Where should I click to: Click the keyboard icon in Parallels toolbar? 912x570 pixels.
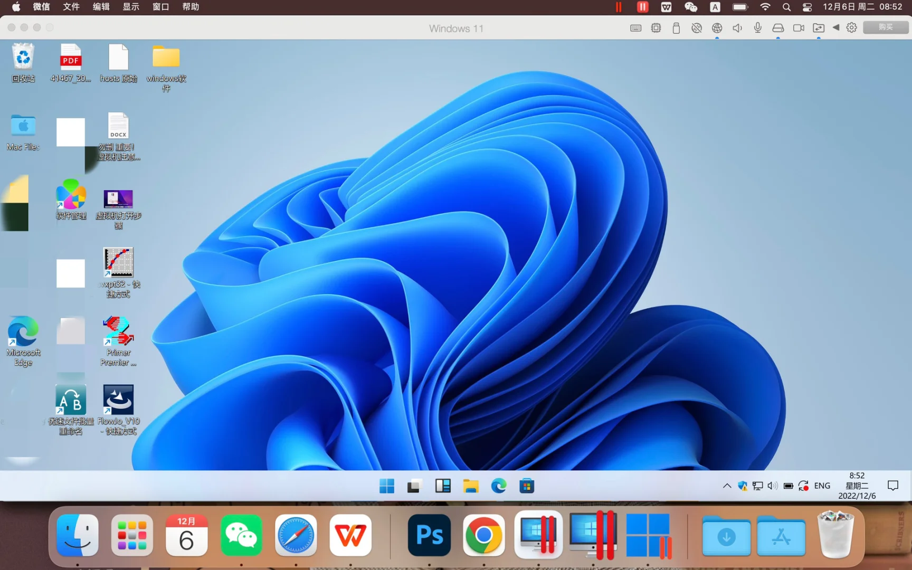point(636,28)
